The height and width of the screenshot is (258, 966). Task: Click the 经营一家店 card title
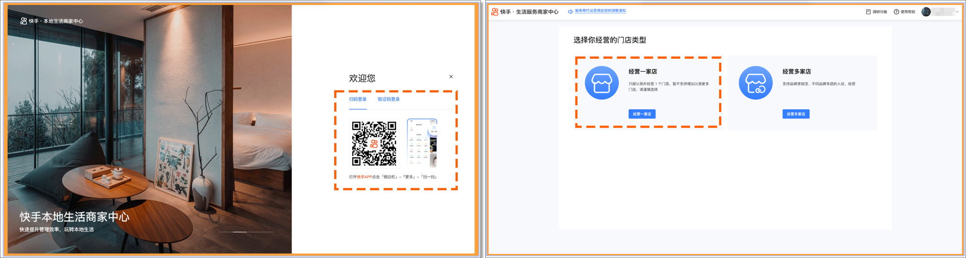click(643, 72)
